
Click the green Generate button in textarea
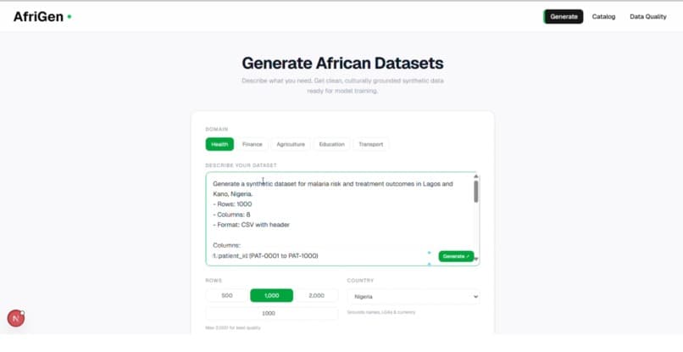point(456,256)
